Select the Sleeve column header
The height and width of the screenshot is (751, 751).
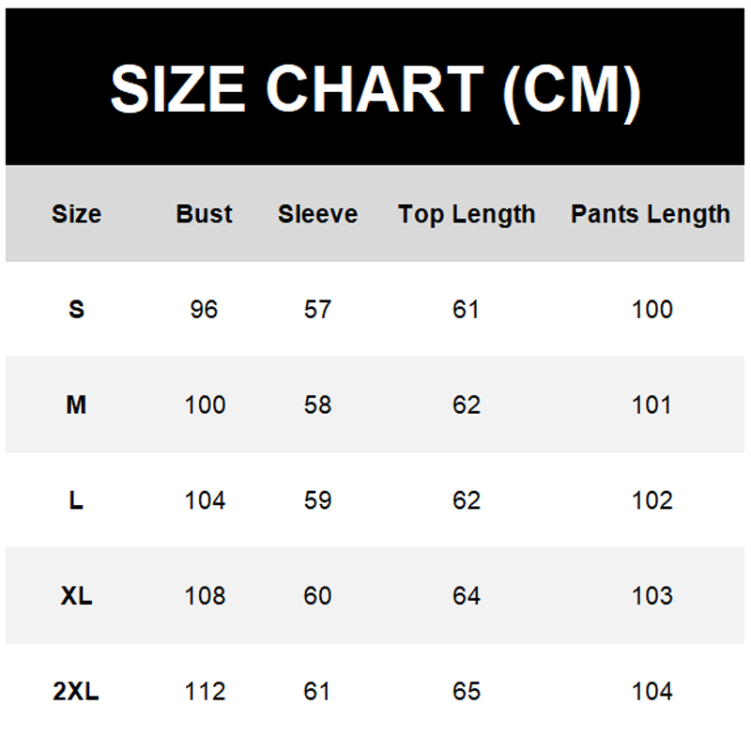(317, 214)
